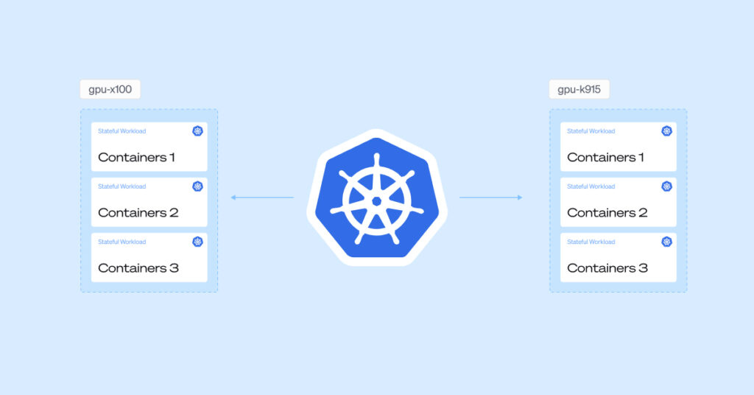The height and width of the screenshot is (395, 754).
Task: Select 'Containers 1' text under gpu-k915
Action: click(605, 157)
